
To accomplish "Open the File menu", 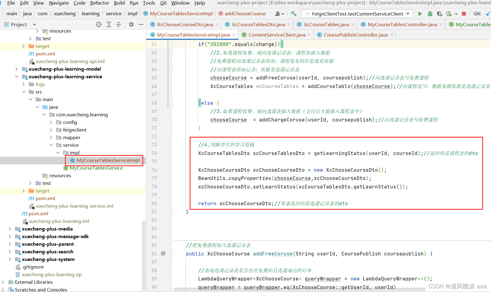I will pos(11,3).
